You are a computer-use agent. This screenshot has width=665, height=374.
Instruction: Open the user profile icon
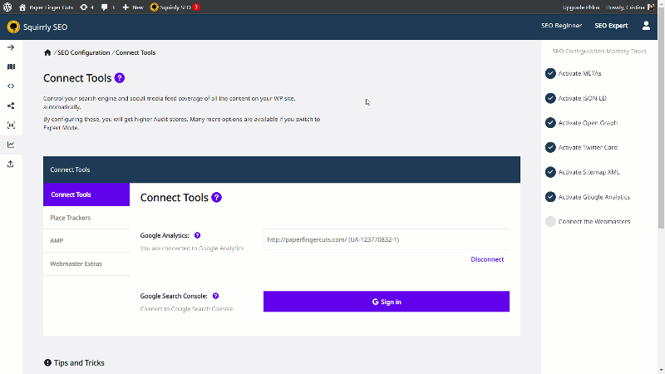(646, 26)
